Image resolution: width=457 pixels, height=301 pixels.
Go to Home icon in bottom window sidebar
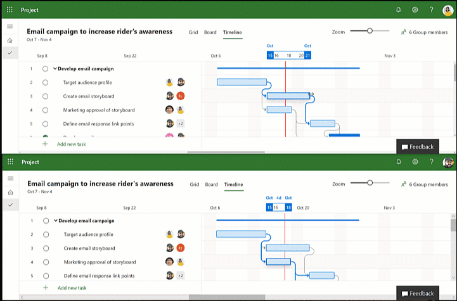pos(11,193)
